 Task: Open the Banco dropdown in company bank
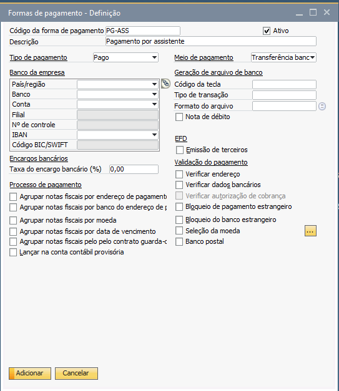coord(117,94)
